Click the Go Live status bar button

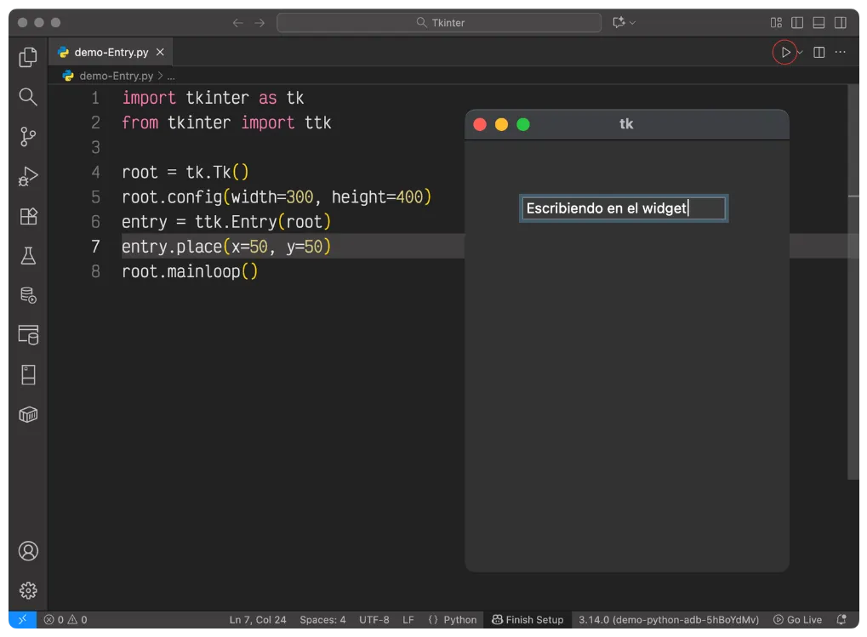(x=798, y=620)
